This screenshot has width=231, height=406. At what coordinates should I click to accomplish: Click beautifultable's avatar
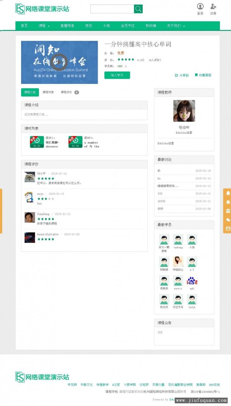point(30,237)
